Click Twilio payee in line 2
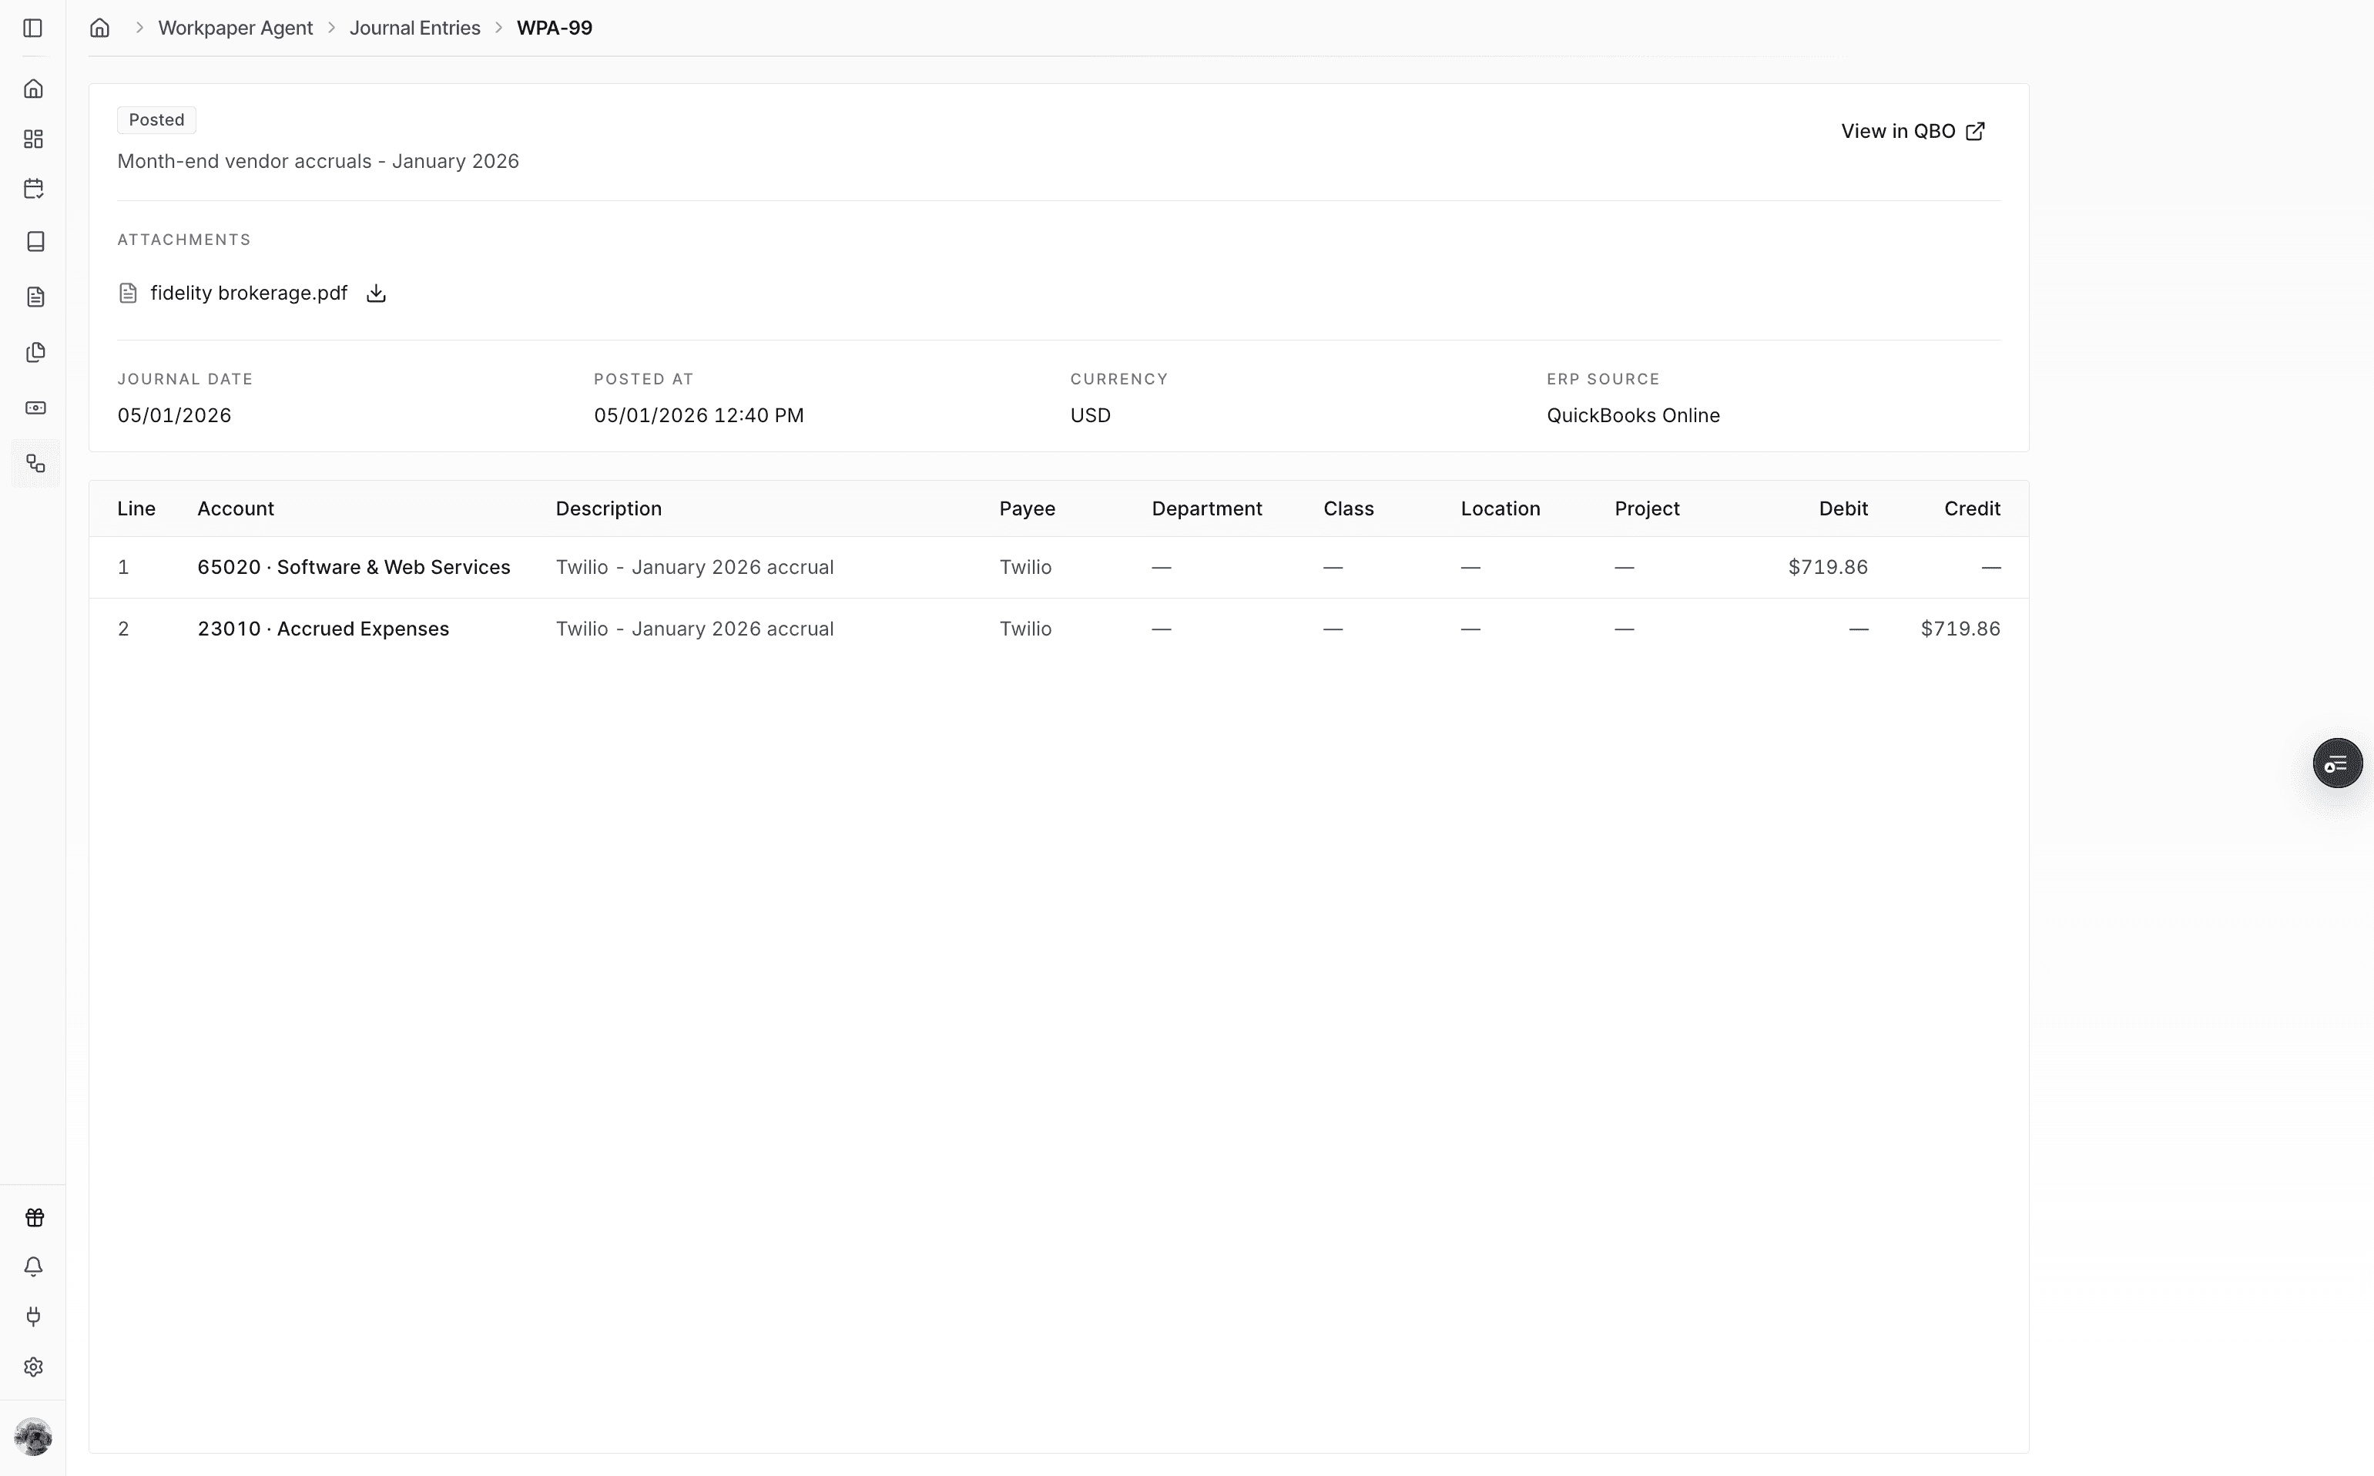This screenshot has height=1476, width=2374. point(1025,629)
